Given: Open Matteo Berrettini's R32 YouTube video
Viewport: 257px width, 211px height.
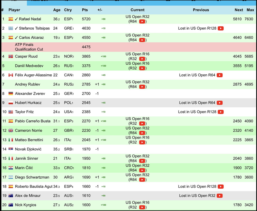Looking at the screenshot, I should (x=142, y=142).
